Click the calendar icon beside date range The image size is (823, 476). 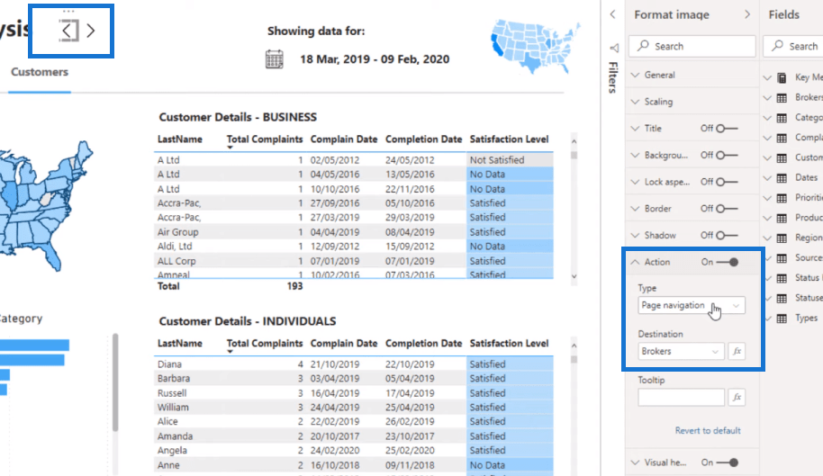(275, 59)
